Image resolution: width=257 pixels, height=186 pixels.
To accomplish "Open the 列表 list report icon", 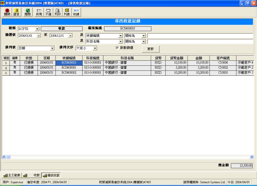I will point(67,12).
